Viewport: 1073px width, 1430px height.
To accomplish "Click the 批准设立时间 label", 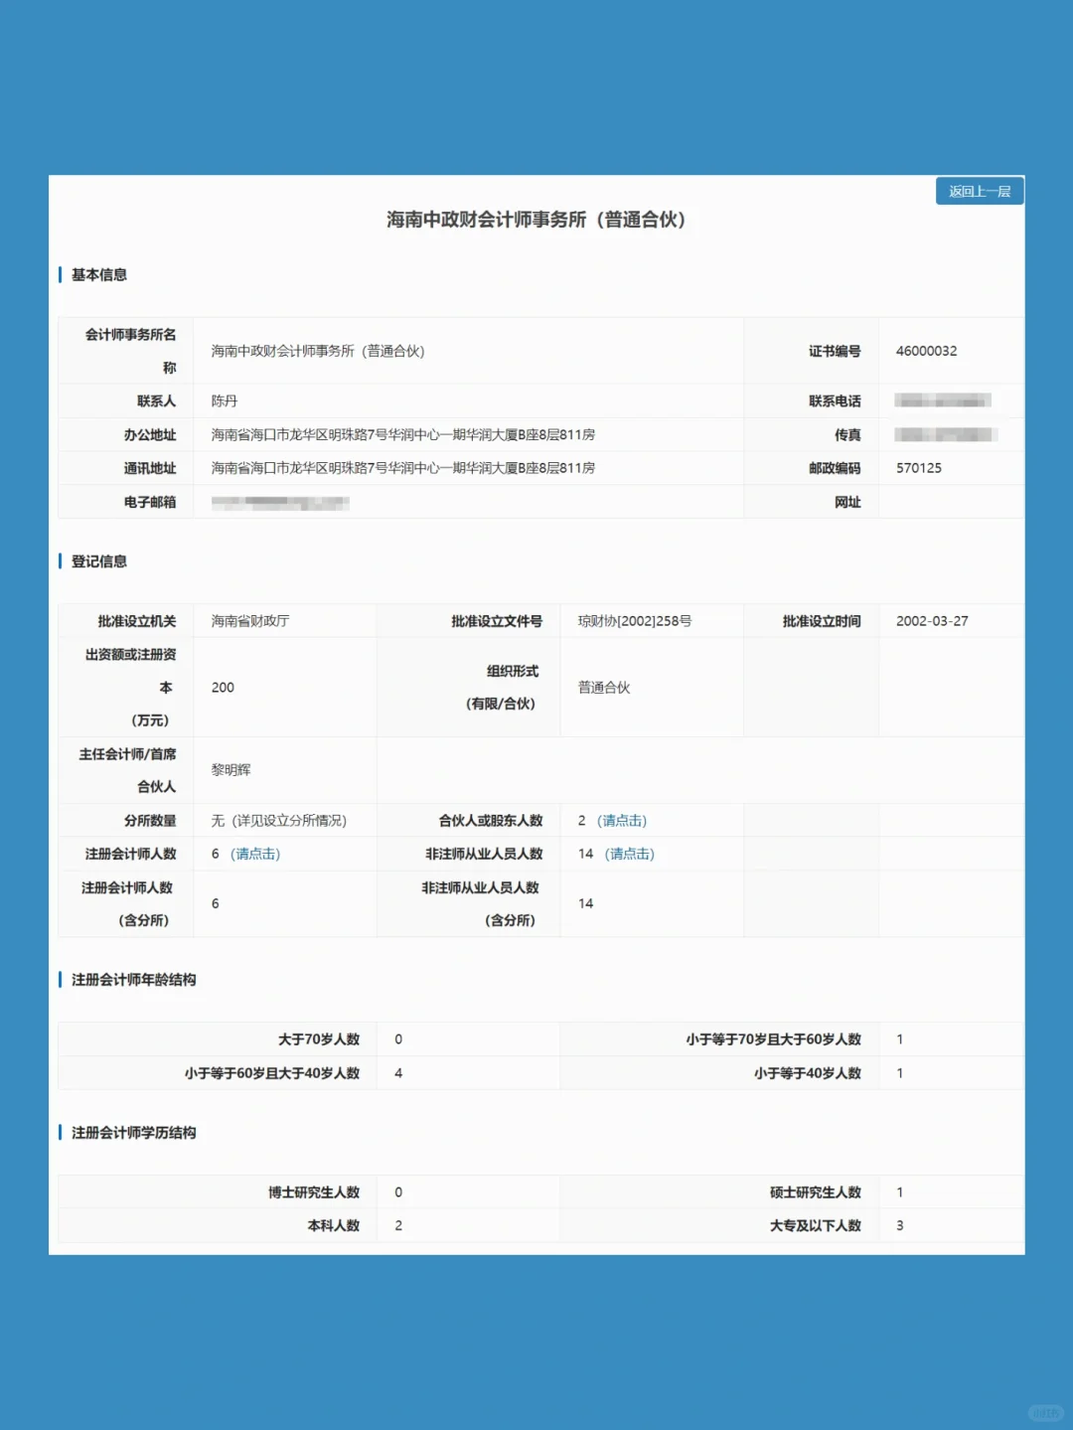I will point(822,621).
